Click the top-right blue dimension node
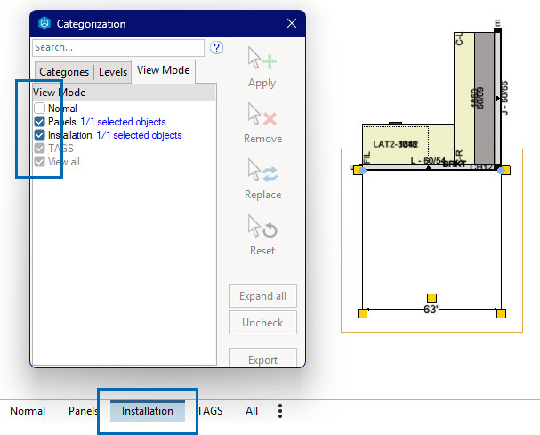The image size is (540, 435). 502,171
